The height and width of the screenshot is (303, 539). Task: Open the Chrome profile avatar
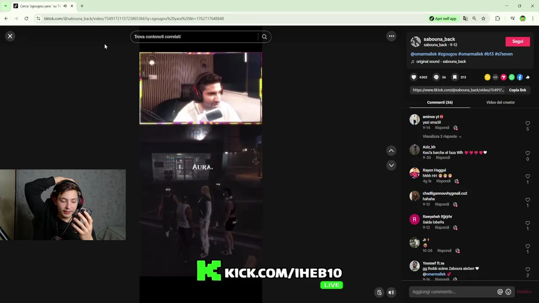coord(523,19)
